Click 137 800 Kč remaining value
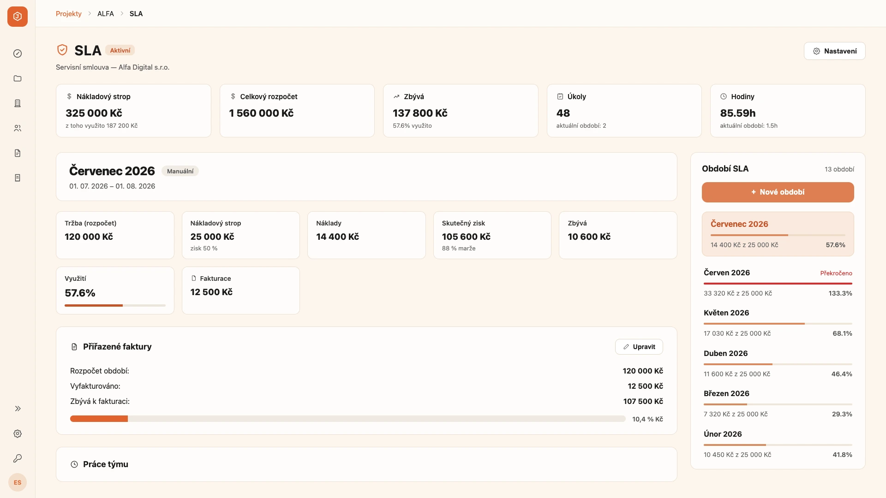The width and height of the screenshot is (886, 498). point(420,113)
